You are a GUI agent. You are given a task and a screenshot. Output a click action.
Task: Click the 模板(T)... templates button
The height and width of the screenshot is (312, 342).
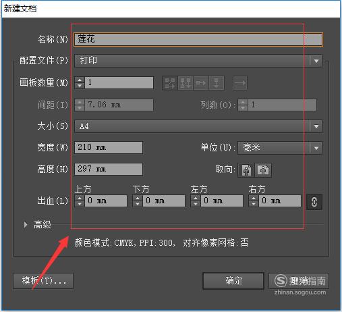click(43, 281)
